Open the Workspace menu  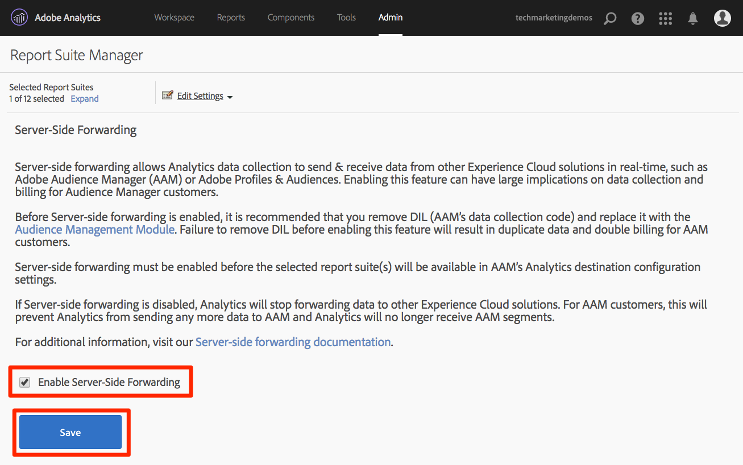[174, 18]
